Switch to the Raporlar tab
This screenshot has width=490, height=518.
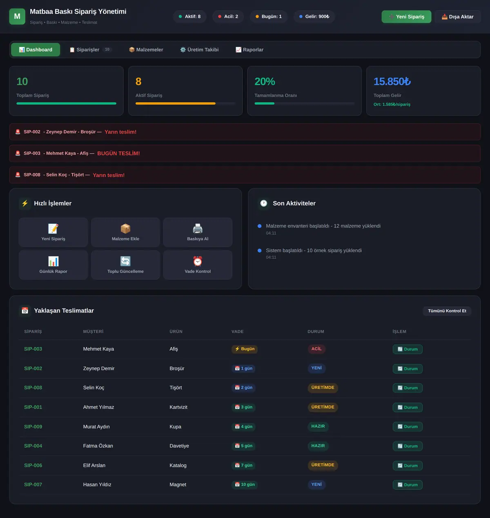249,50
